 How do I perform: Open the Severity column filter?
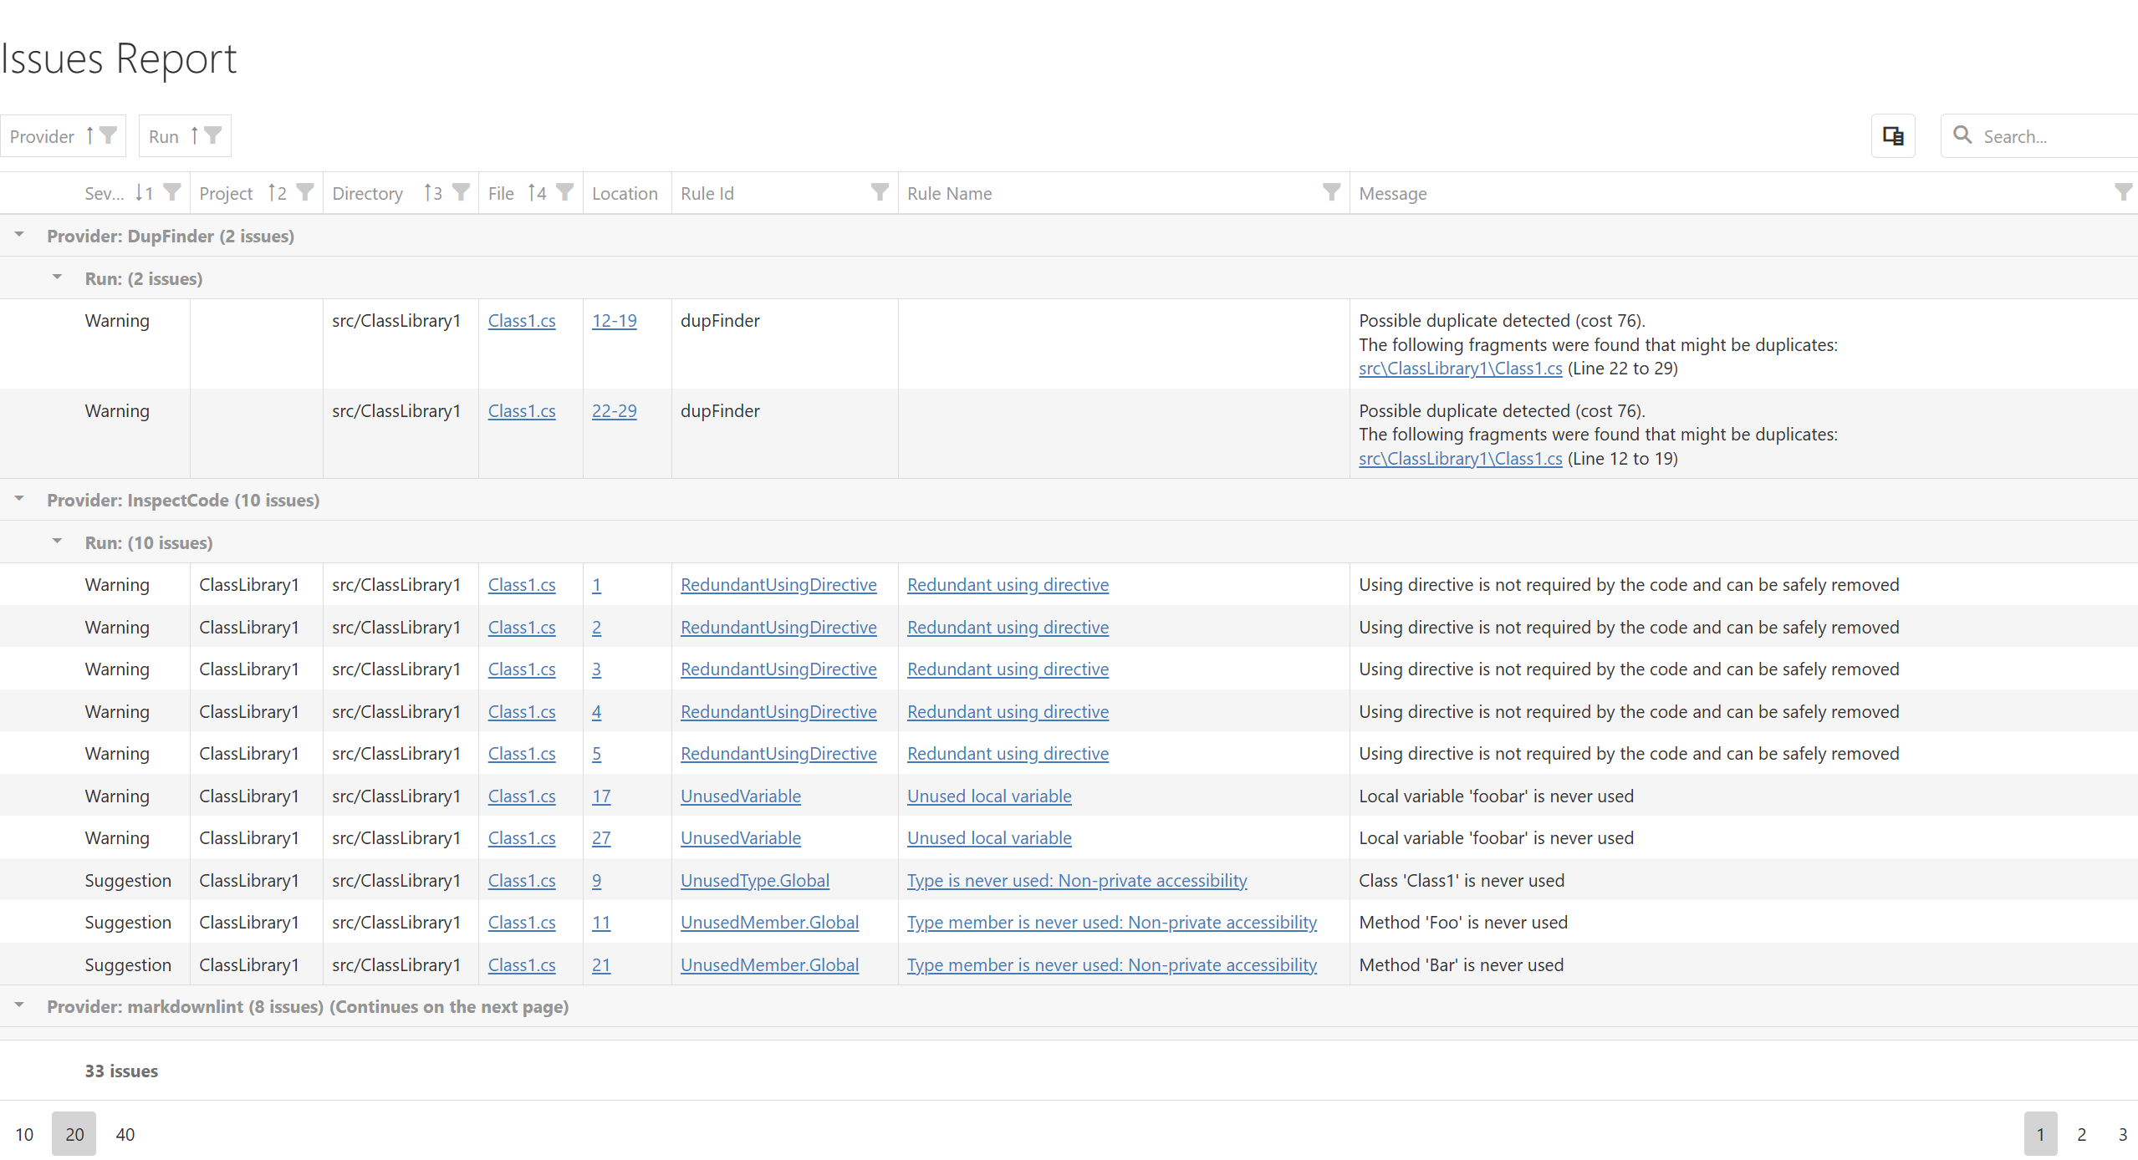point(172,193)
